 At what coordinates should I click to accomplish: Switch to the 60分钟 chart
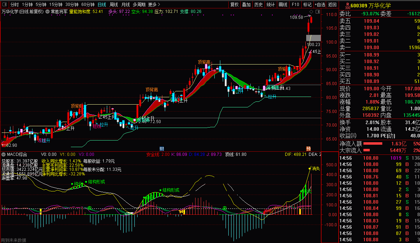(88, 5)
